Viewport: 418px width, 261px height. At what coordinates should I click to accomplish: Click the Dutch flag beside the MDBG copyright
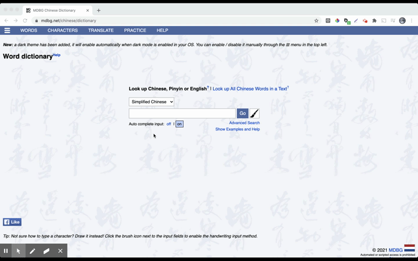pyautogui.click(x=410, y=248)
